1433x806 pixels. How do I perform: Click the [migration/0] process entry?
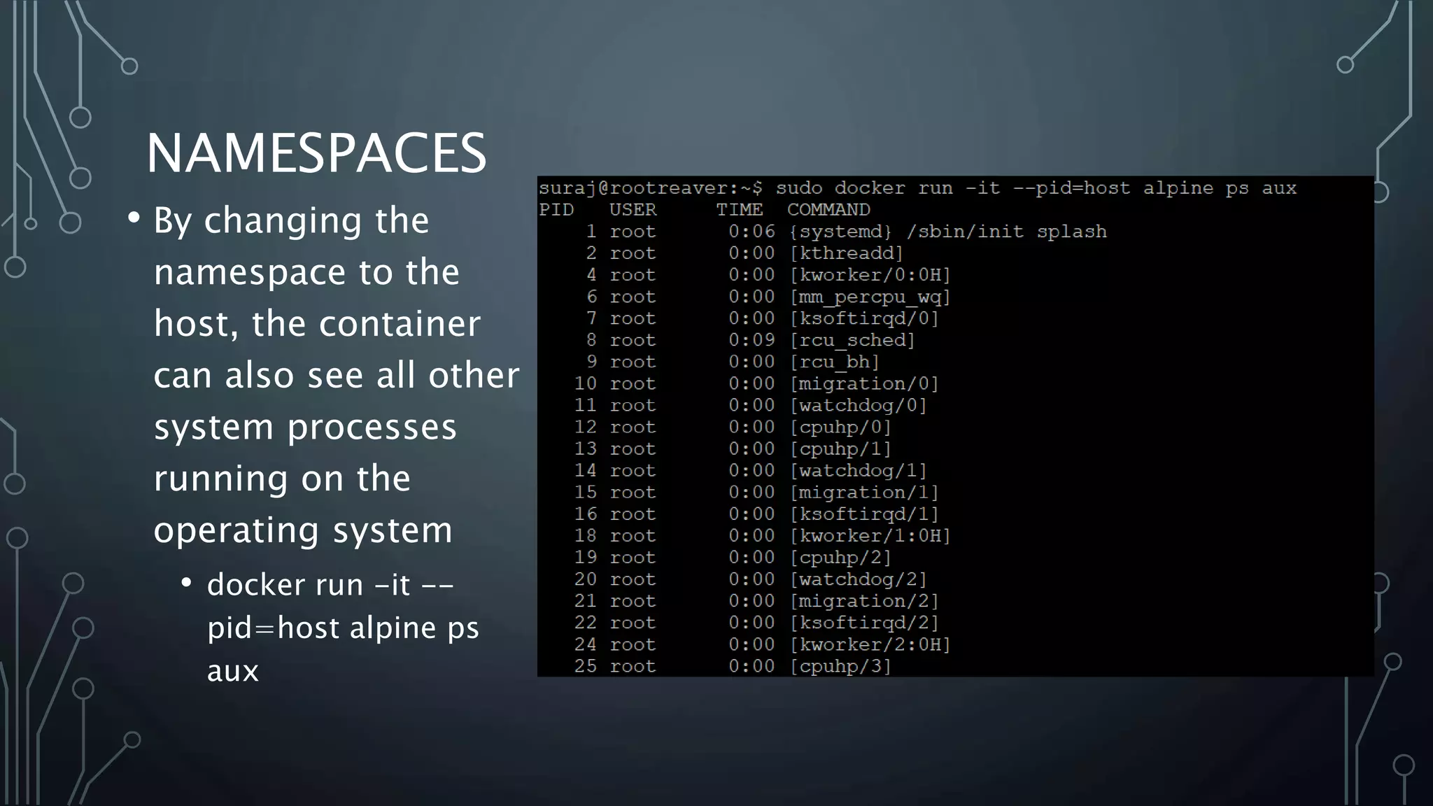point(864,383)
